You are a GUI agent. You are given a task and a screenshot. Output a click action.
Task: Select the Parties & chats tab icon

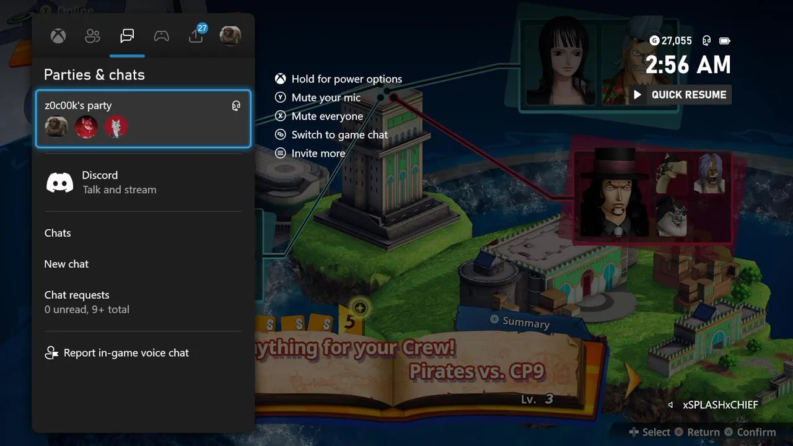(x=127, y=36)
